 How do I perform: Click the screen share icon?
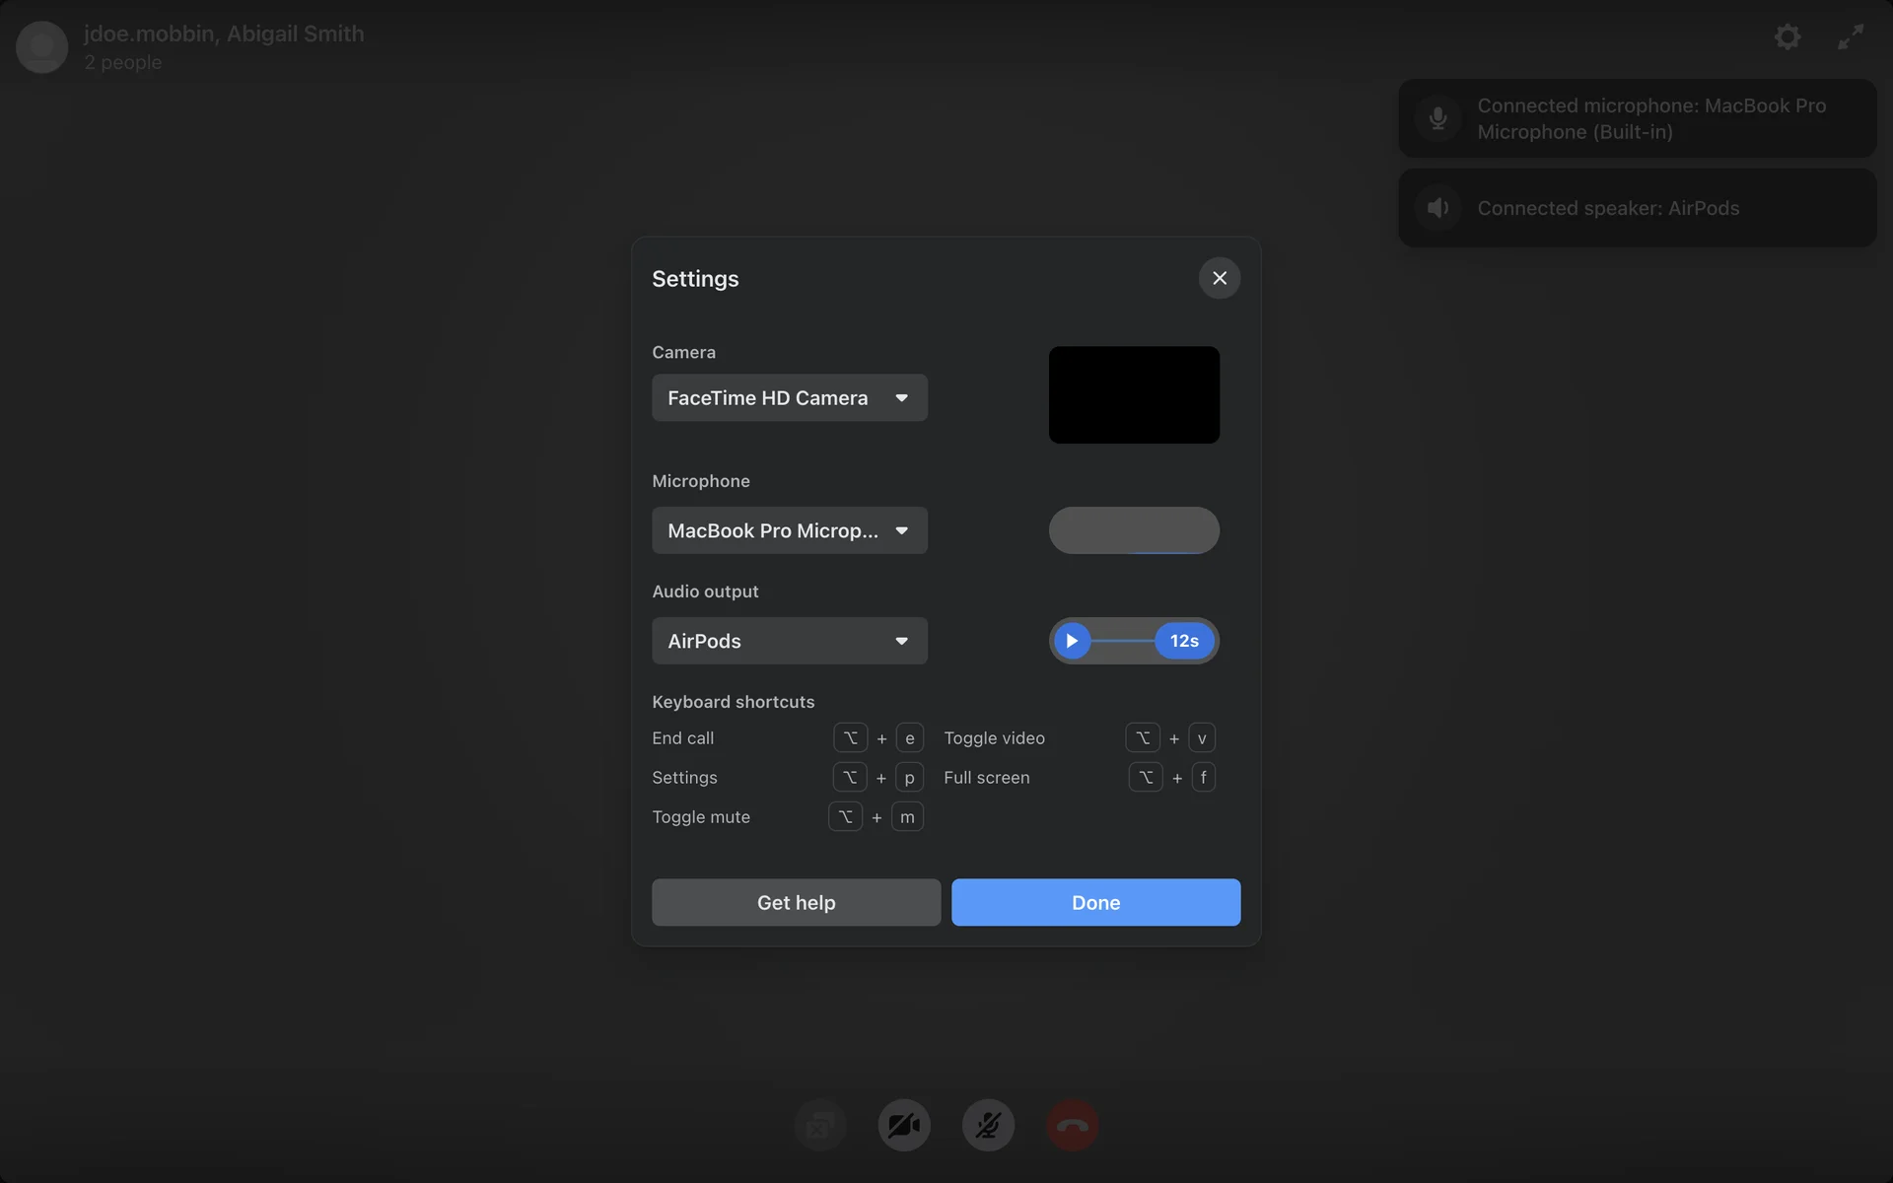820,1125
